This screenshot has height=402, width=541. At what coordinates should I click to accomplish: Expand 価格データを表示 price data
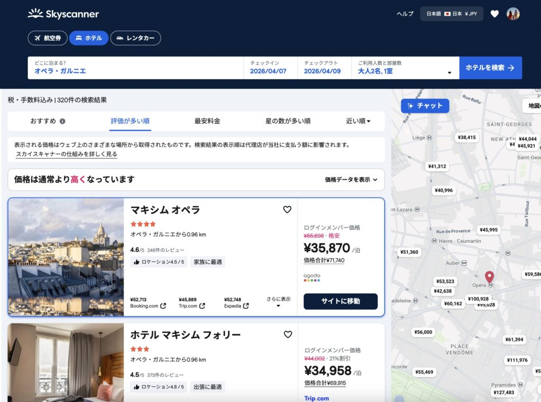click(351, 180)
